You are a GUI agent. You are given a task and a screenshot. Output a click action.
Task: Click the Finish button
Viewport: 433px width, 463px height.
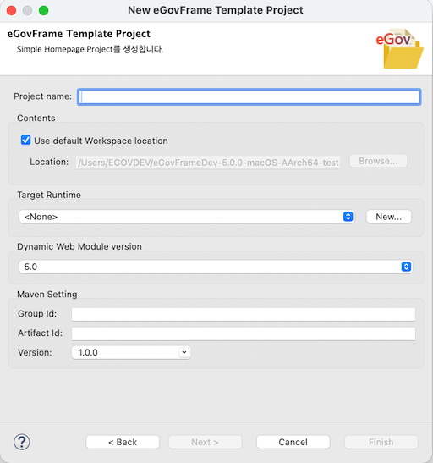pos(381,442)
